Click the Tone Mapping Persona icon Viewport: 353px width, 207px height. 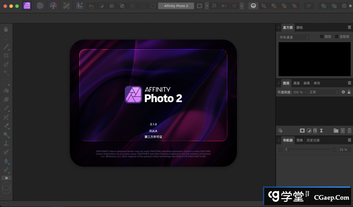click(x=66, y=6)
